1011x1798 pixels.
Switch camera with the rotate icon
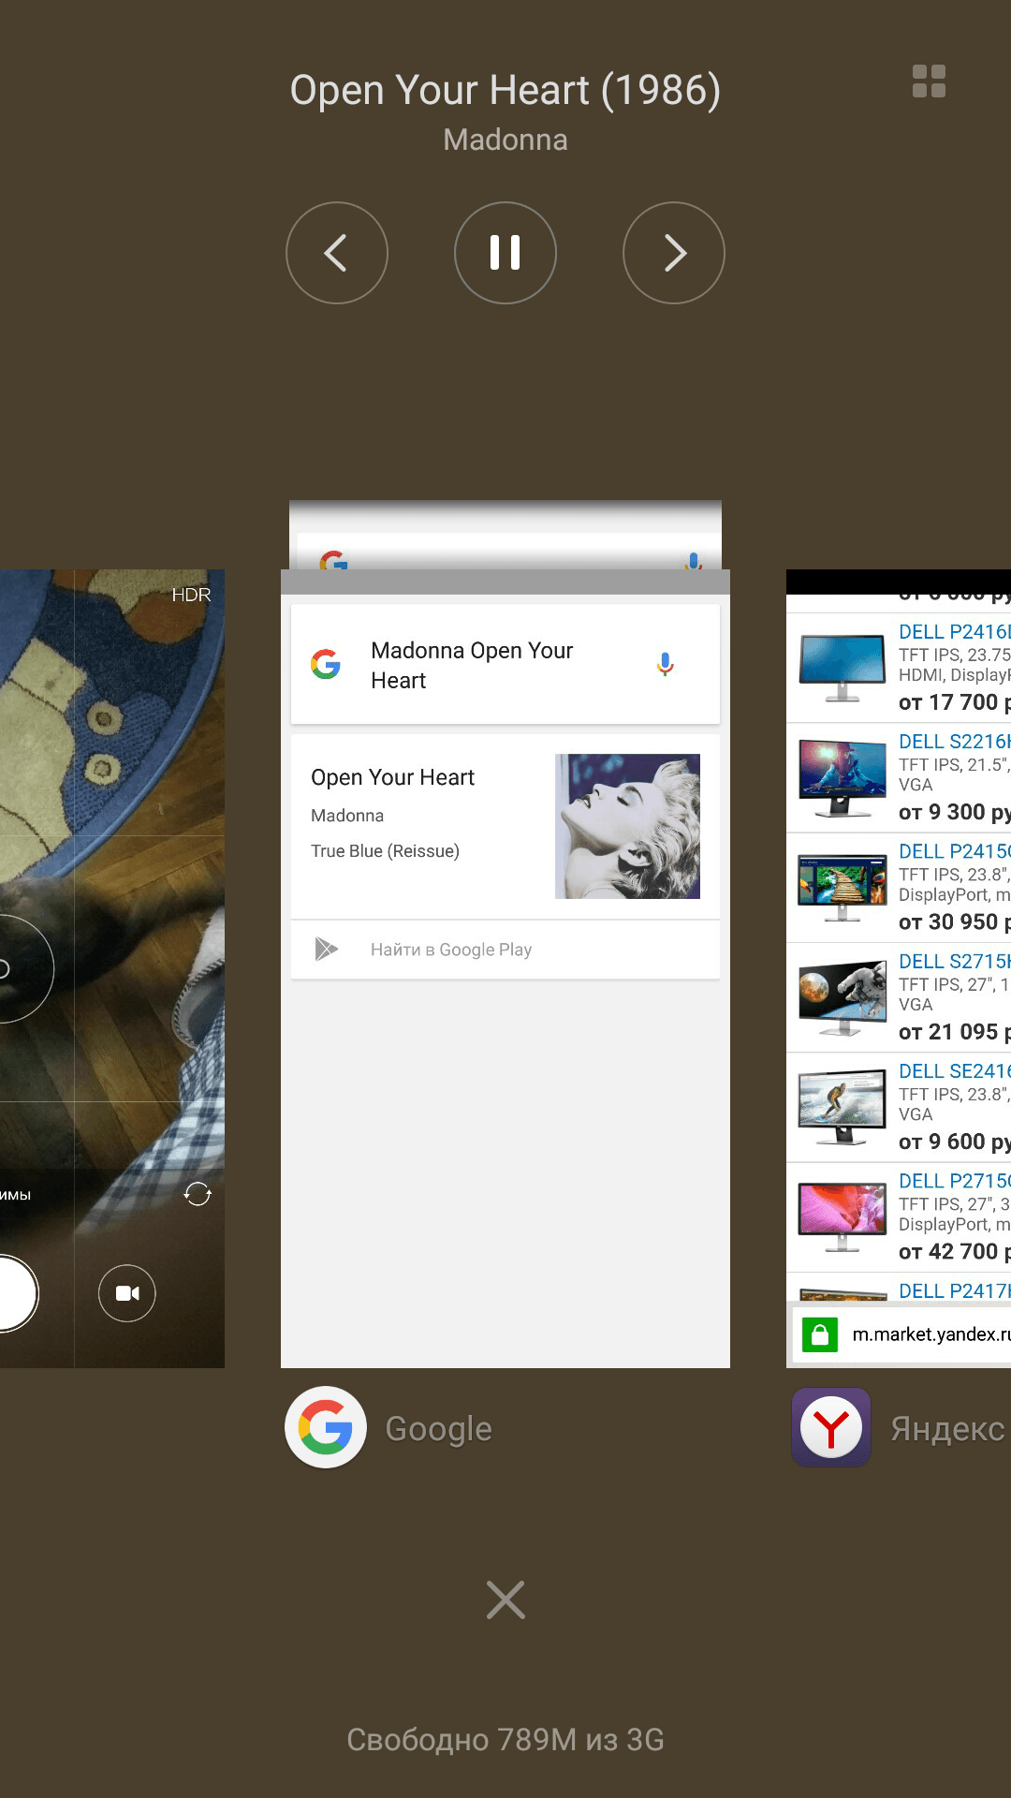pyautogui.click(x=198, y=1194)
